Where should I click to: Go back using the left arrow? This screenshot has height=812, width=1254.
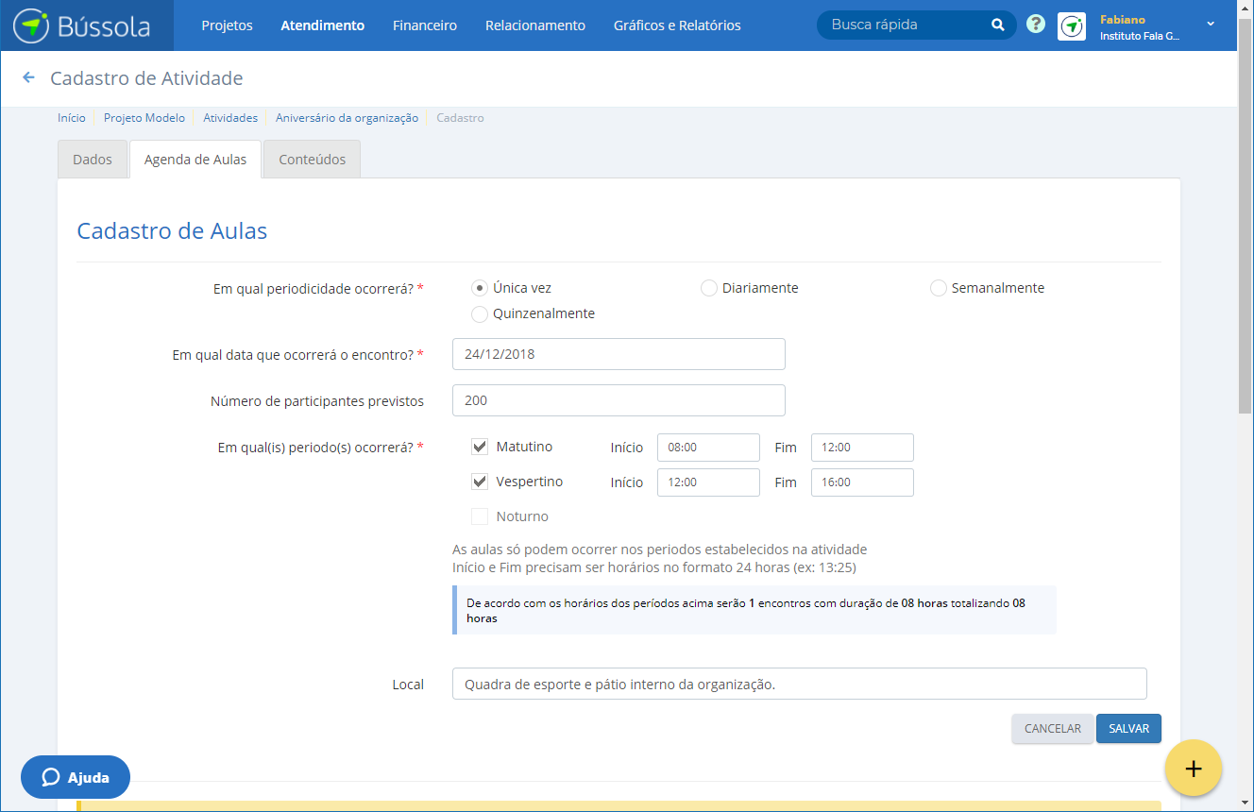pyautogui.click(x=28, y=78)
